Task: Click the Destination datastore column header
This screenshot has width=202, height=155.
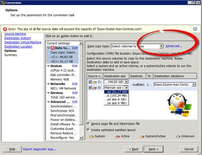Action: tap(175, 76)
